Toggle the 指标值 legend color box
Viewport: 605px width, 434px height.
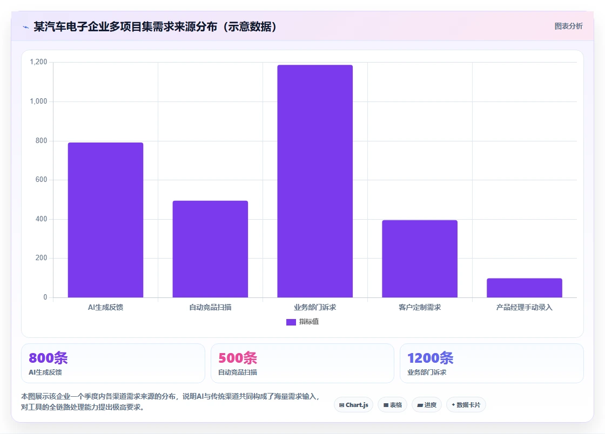pyautogui.click(x=291, y=322)
